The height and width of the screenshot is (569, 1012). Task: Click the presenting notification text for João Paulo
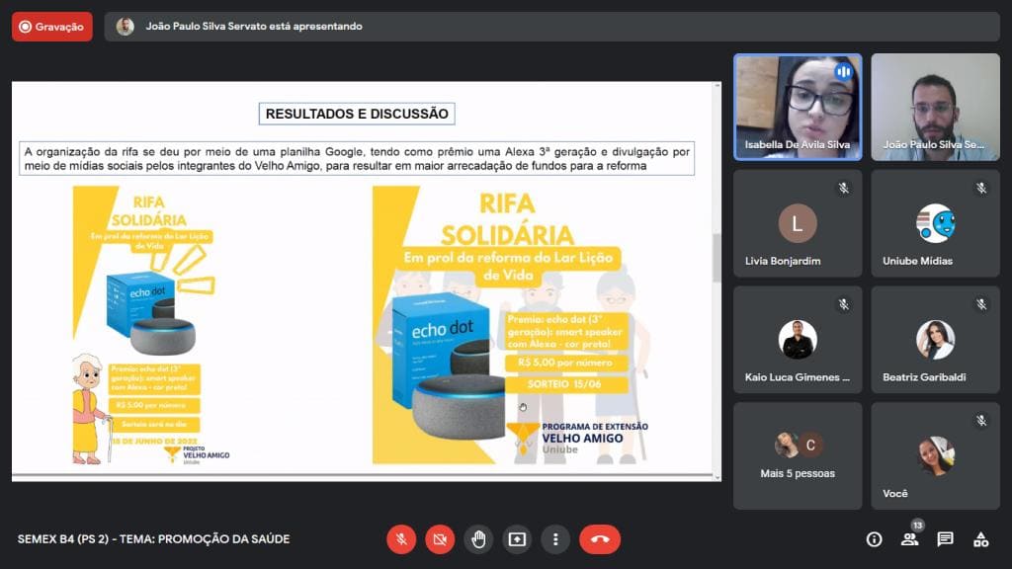(254, 27)
